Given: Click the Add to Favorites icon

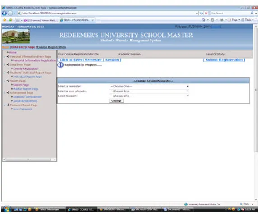Looking at the screenshot, I should [10, 20].
